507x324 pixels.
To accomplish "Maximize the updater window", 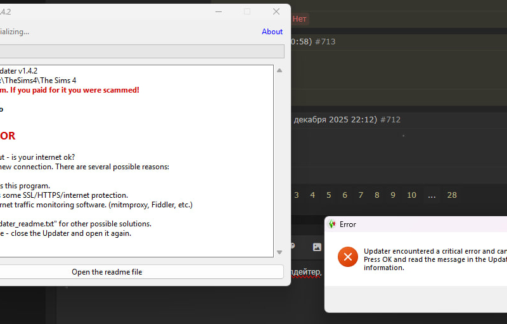I will click(x=247, y=11).
